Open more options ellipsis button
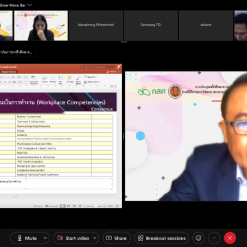 coord(214,238)
